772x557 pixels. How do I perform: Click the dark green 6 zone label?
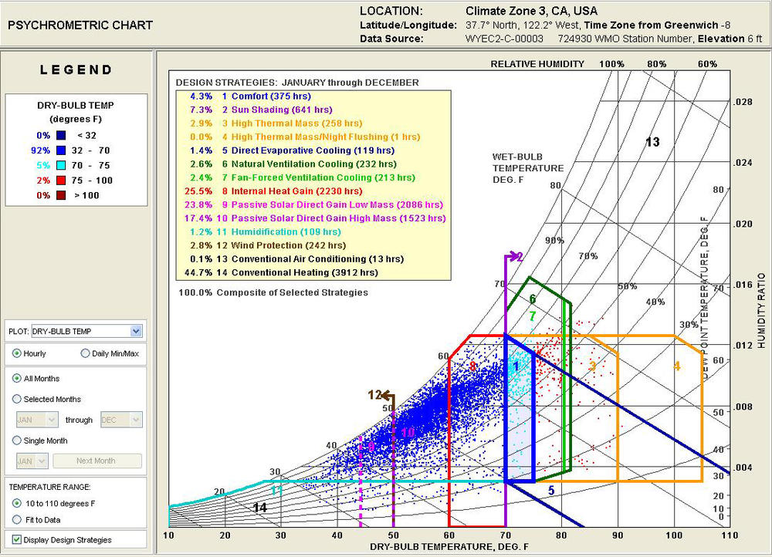click(532, 299)
